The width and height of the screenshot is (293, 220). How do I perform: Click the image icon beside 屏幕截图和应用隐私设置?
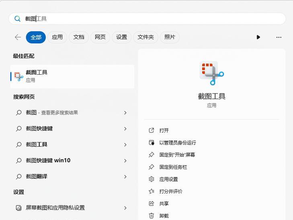pyautogui.click(x=18, y=208)
